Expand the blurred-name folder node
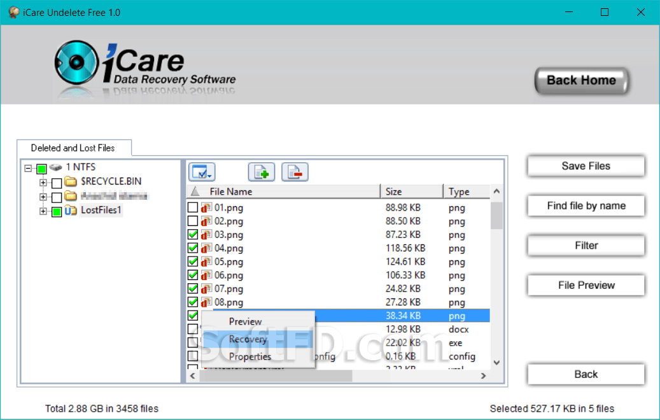Viewport: 660px width, 420px height. pos(43,197)
